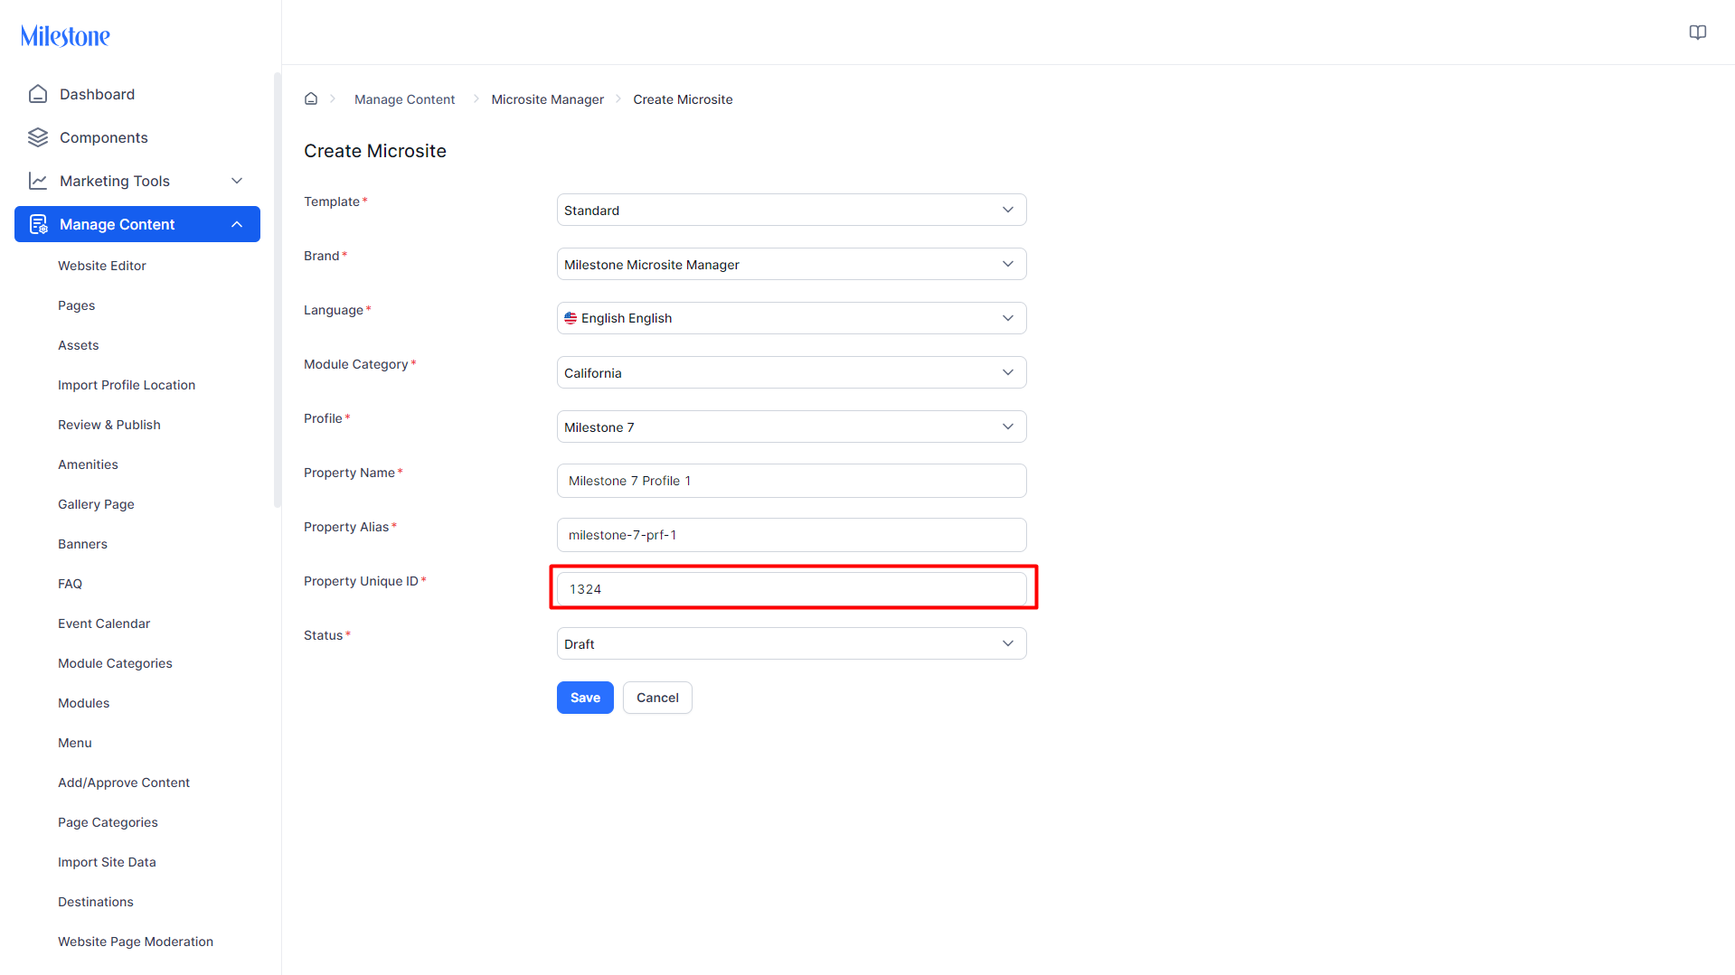1735x975 pixels.
Task: Focus the Property Name input field
Action: tap(792, 481)
